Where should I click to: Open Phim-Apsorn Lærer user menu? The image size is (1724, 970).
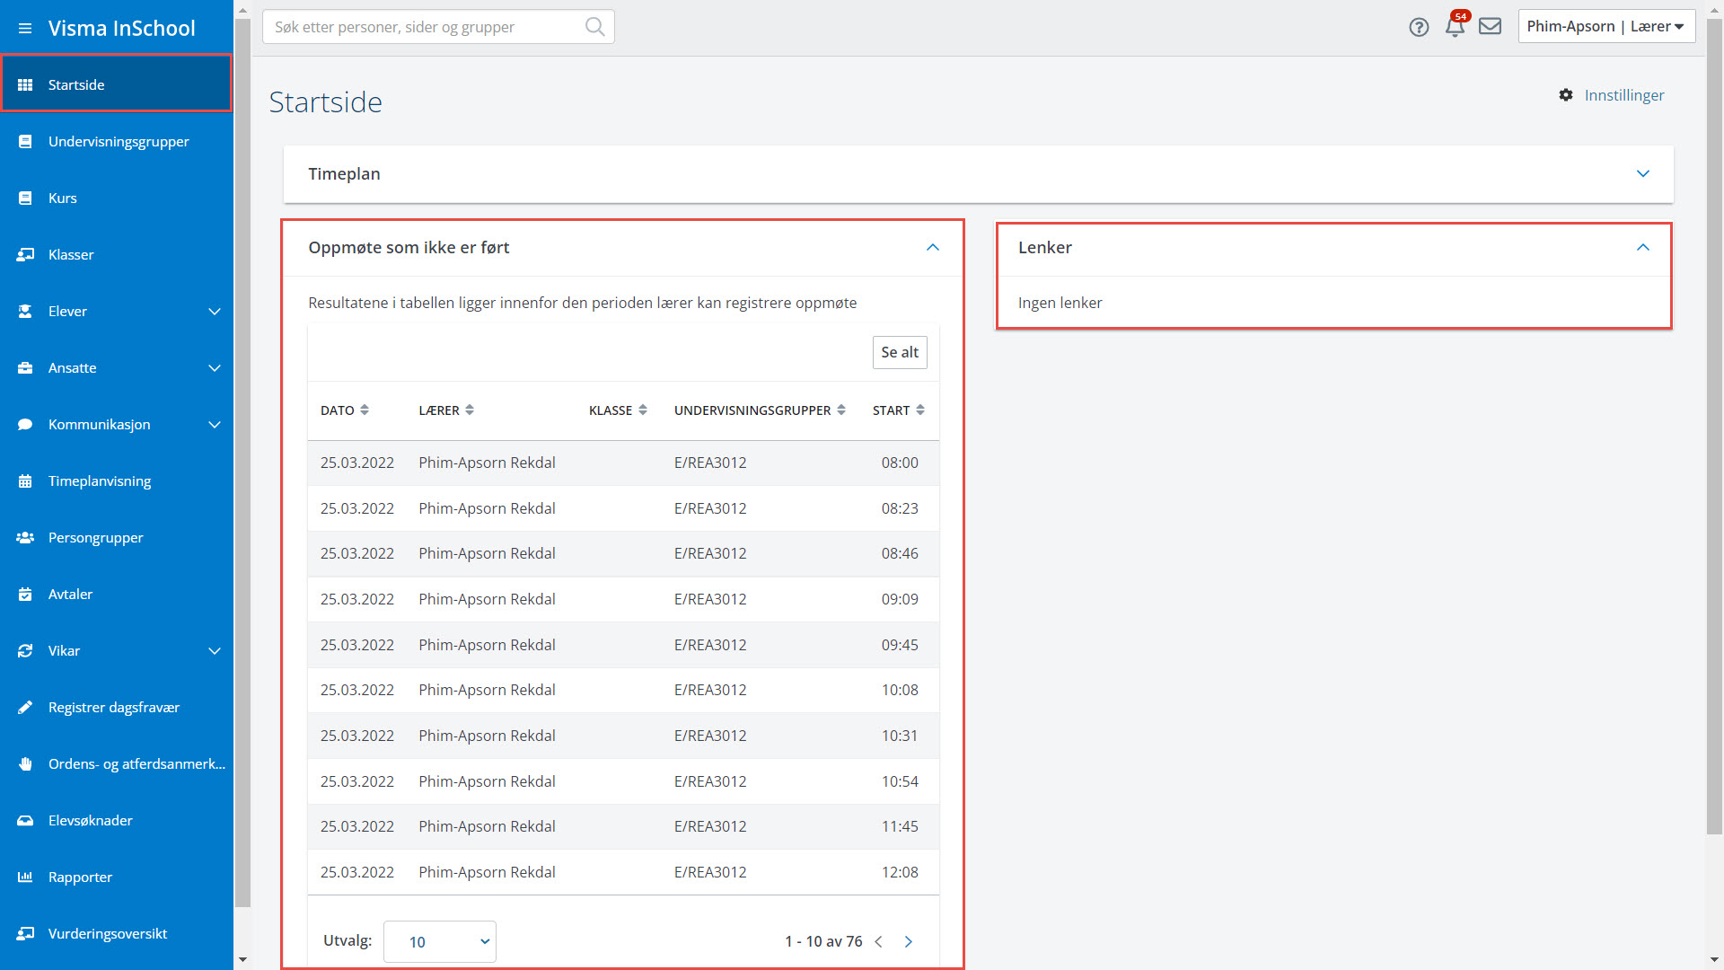(x=1605, y=26)
